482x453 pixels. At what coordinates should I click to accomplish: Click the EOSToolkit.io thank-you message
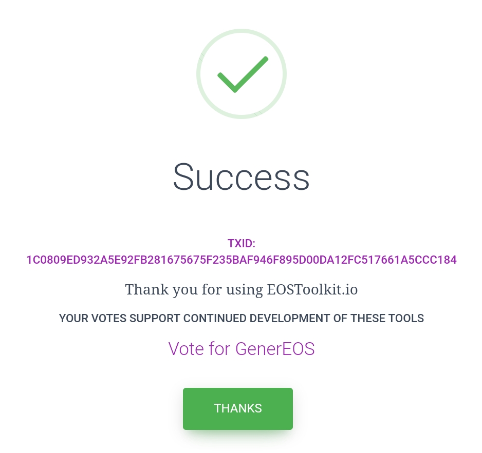point(242,289)
